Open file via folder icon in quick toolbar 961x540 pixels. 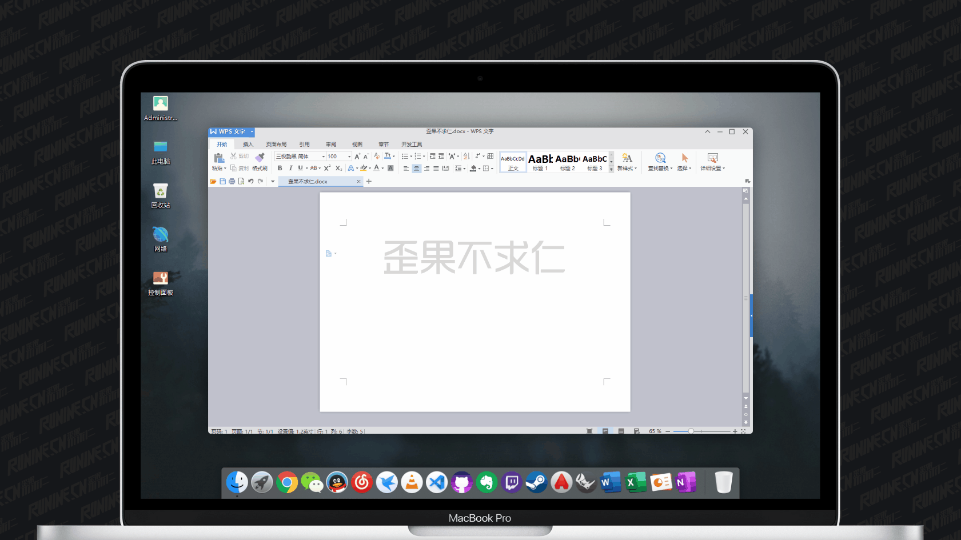tap(213, 181)
